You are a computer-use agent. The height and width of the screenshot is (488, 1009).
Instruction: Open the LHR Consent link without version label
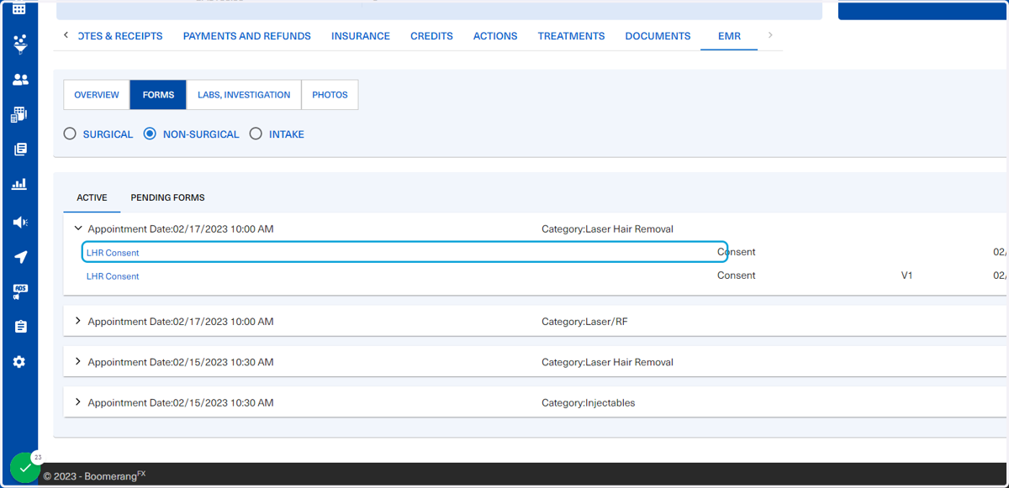pos(113,253)
